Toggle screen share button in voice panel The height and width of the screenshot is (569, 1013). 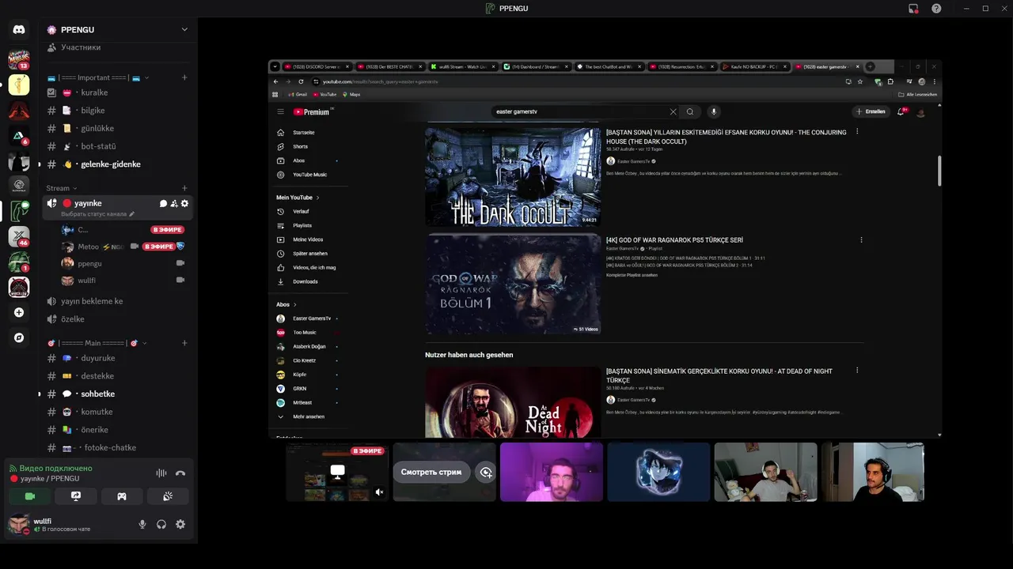pos(76,496)
